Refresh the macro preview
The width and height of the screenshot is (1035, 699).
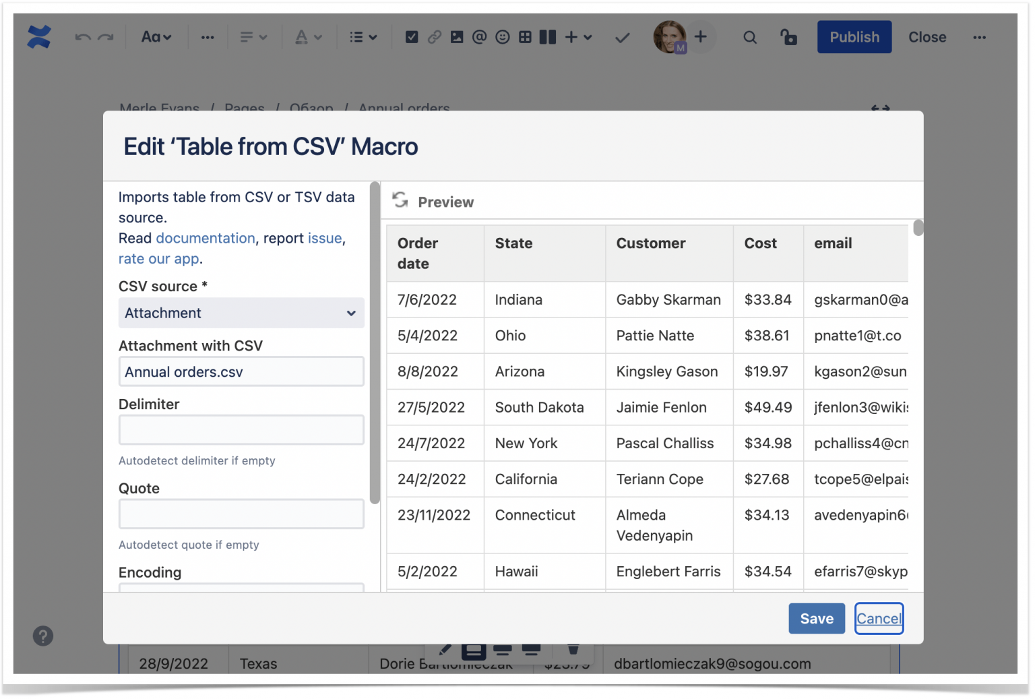click(399, 200)
